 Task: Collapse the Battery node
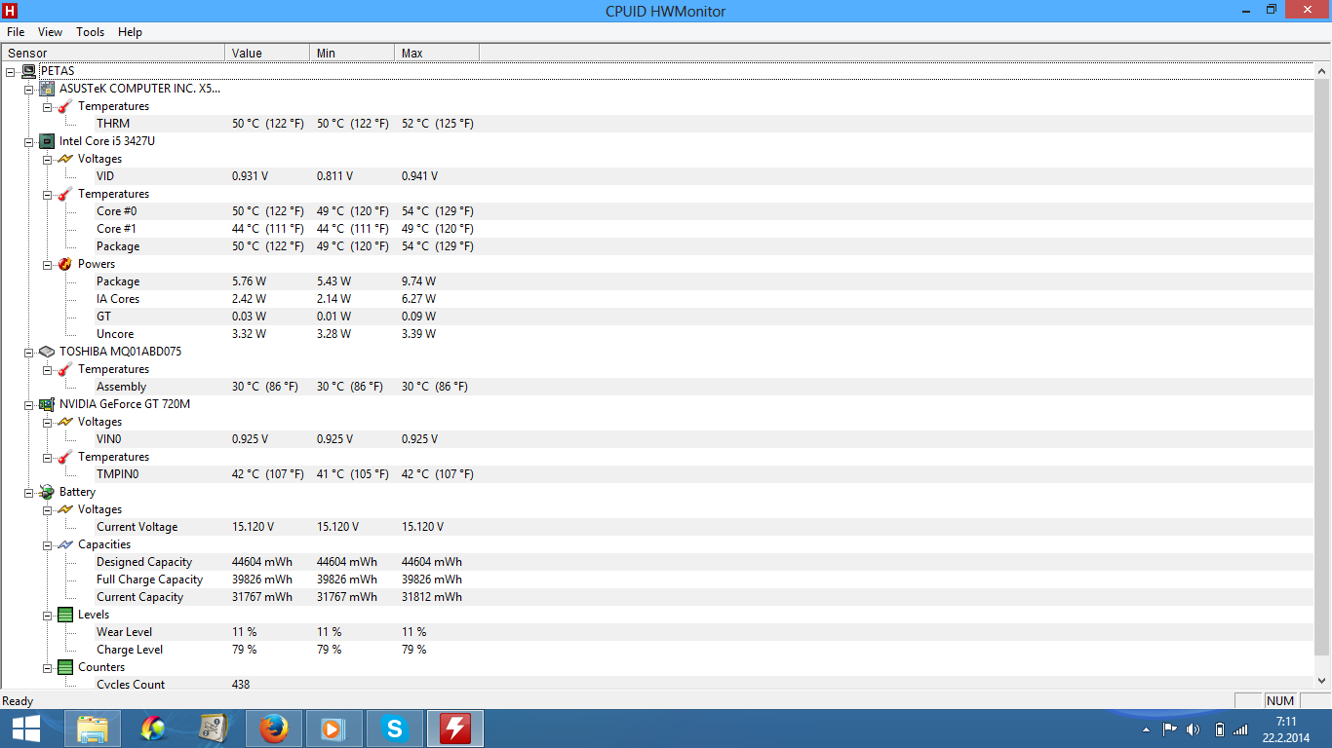[29, 492]
